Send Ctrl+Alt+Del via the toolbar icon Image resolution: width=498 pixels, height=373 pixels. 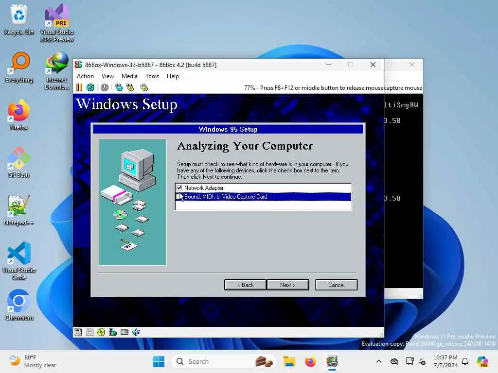coord(119,87)
